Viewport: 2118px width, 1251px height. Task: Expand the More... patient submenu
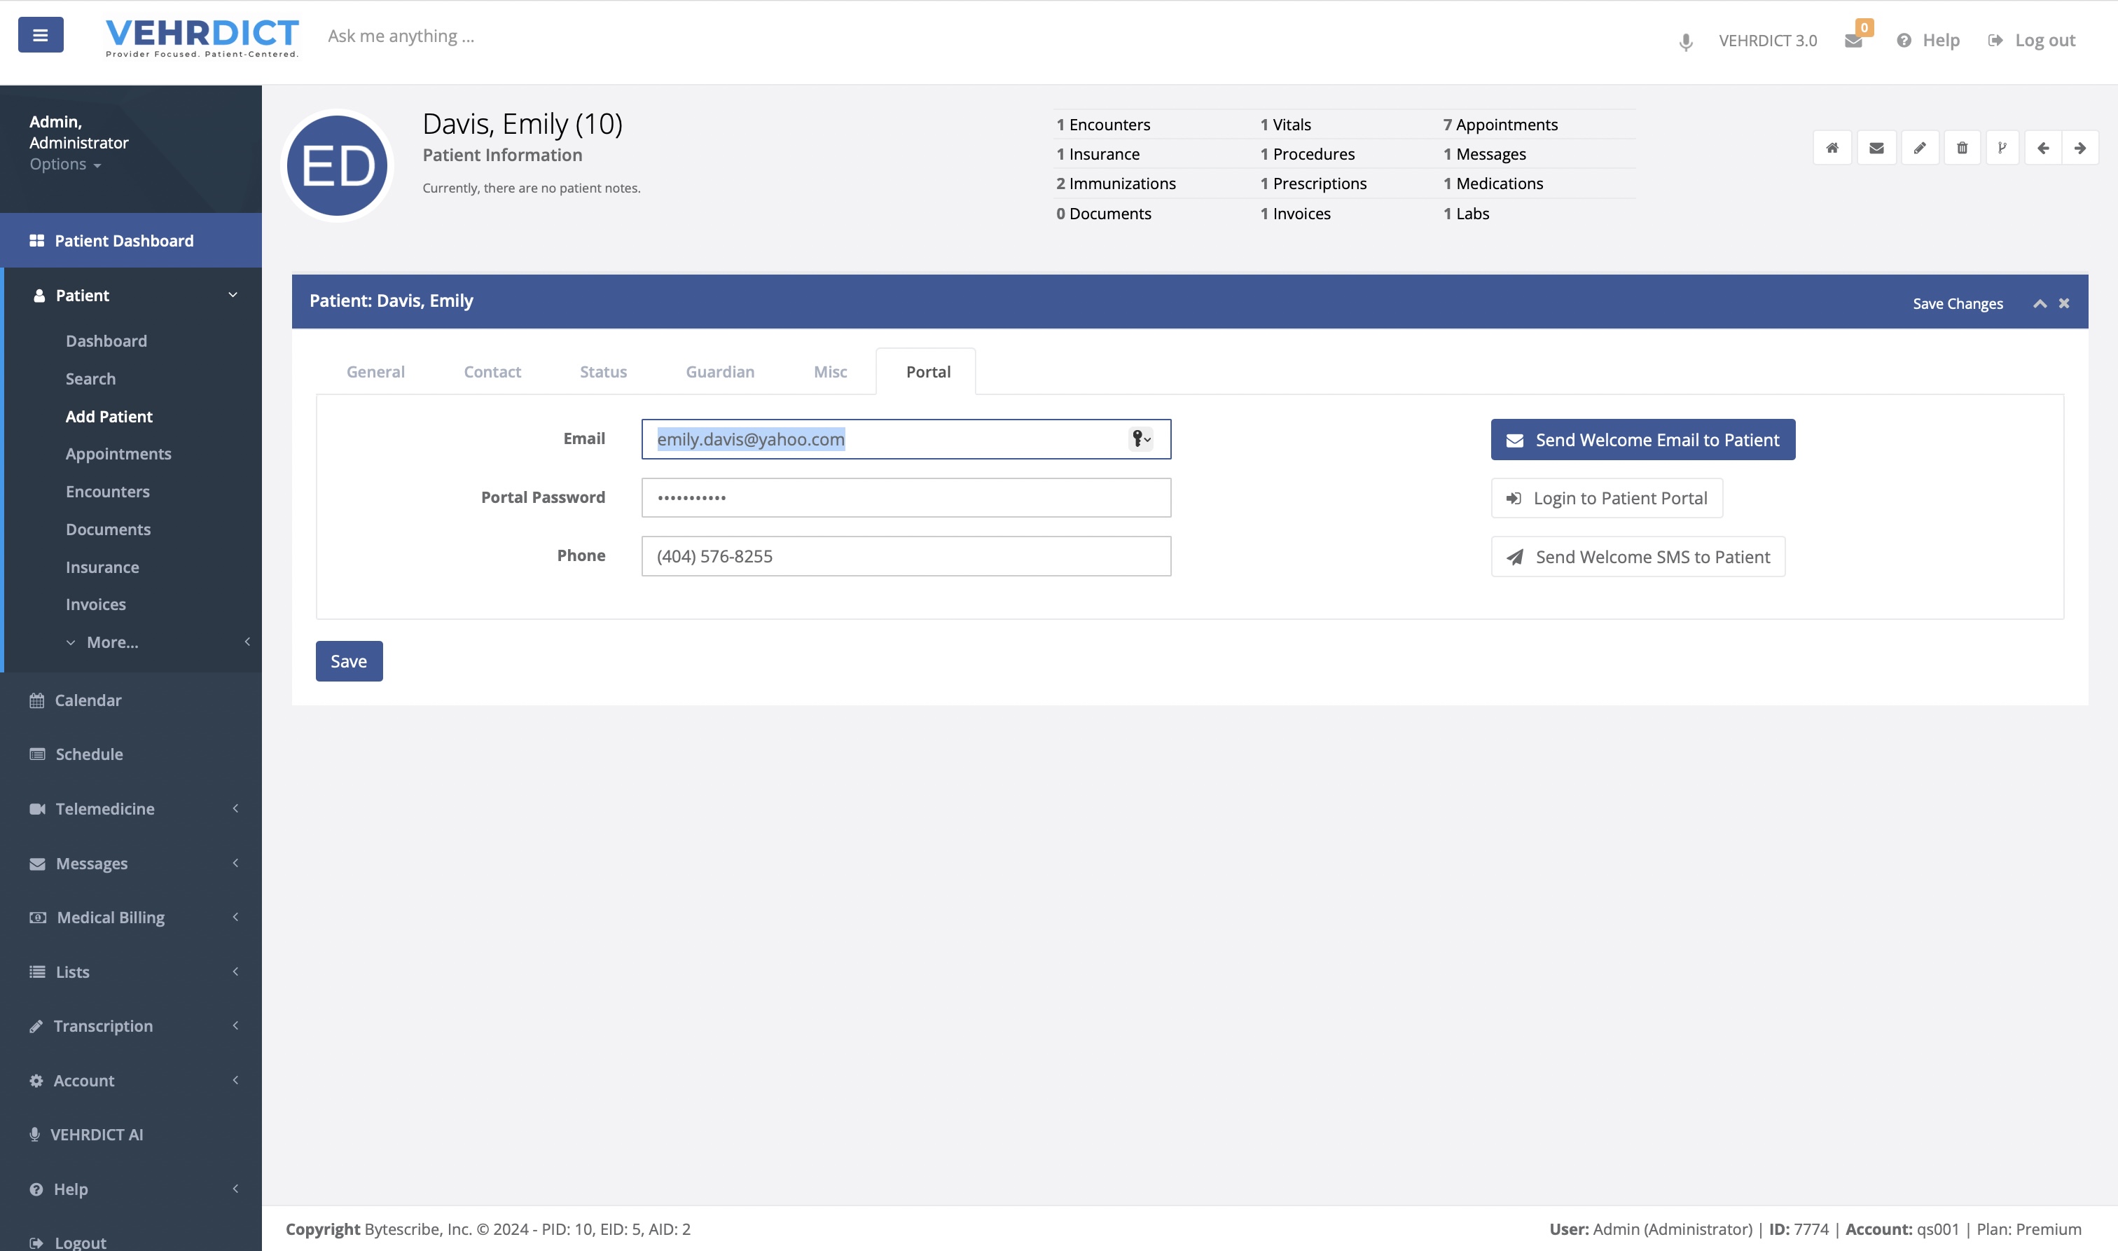click(112, 642)
